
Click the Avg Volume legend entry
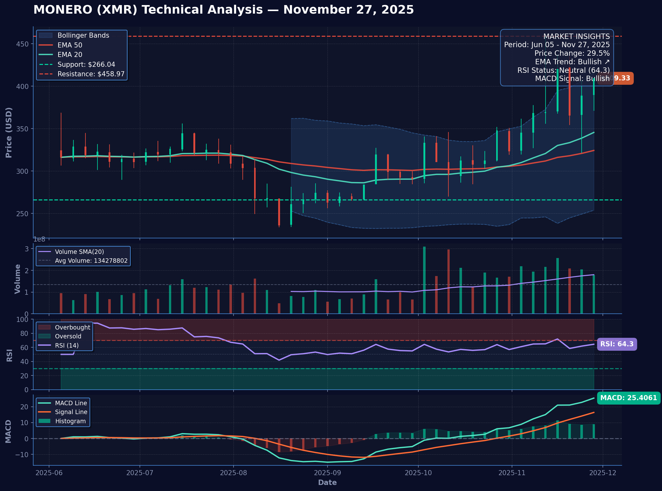point(91,261)
